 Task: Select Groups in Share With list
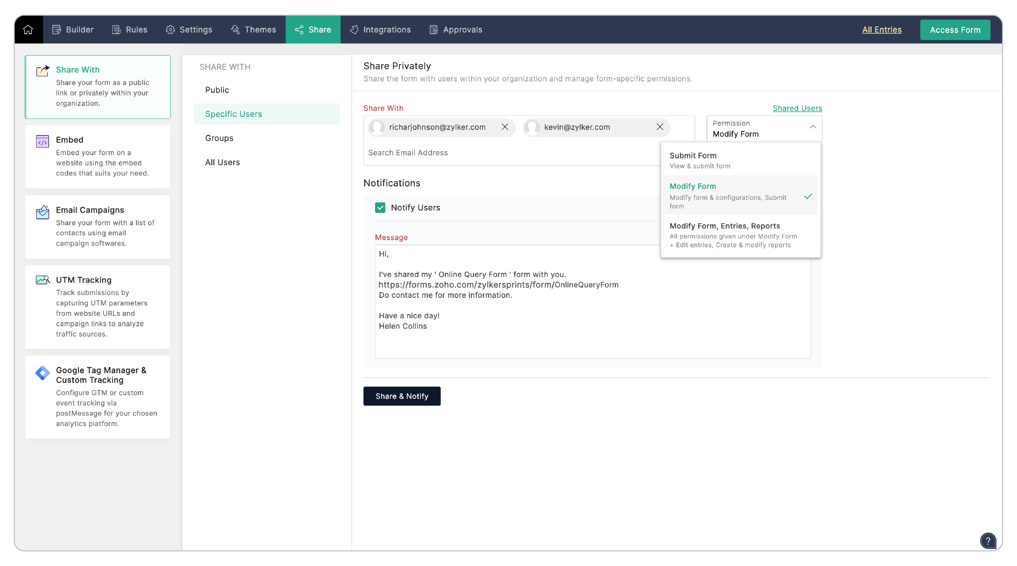219,138
